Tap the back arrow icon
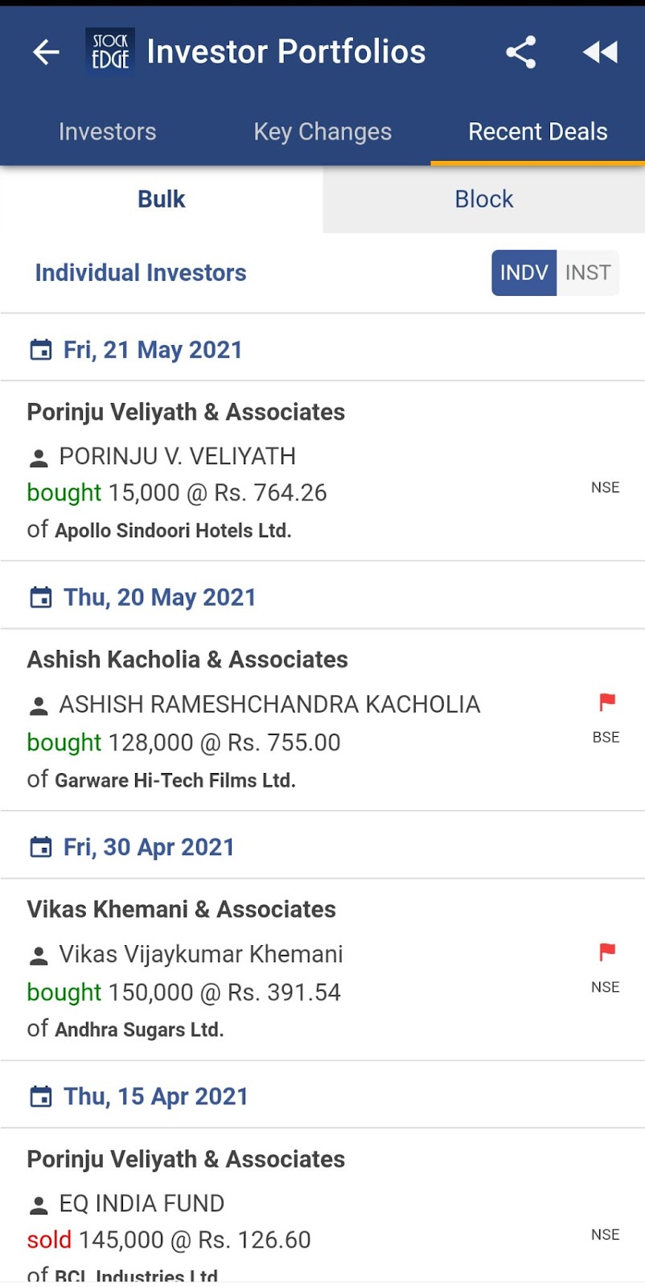This screenshot has height=1287, width=645. pyautogui.click(x=46, y=52)
